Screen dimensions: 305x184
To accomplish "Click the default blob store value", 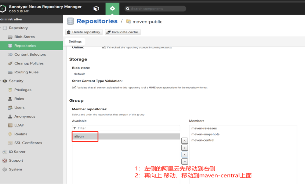I will 79,74.
